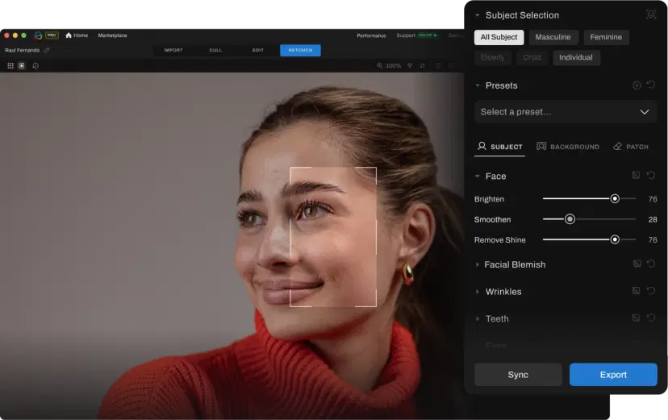Open the SUBJECT tab
Viewport: 668px width, 420px height.
click(x=499, y=147)
